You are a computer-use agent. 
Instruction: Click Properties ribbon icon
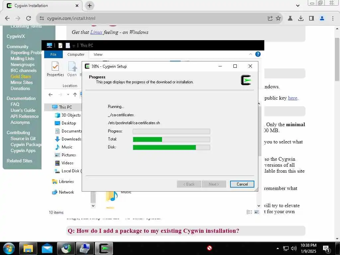55,69
